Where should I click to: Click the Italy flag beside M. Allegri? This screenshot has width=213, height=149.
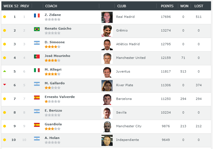pos(37,70)
